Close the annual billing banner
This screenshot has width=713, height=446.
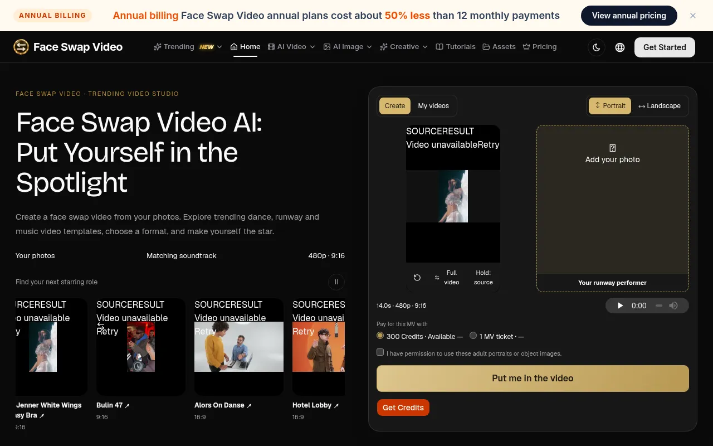tap(693, 16)
